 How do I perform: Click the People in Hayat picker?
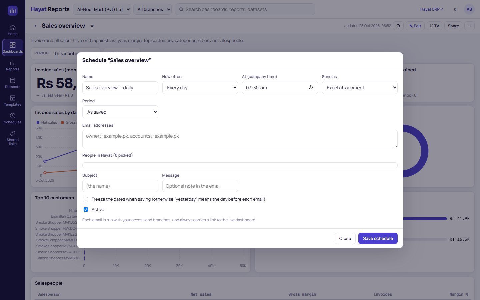pos(240,165)
